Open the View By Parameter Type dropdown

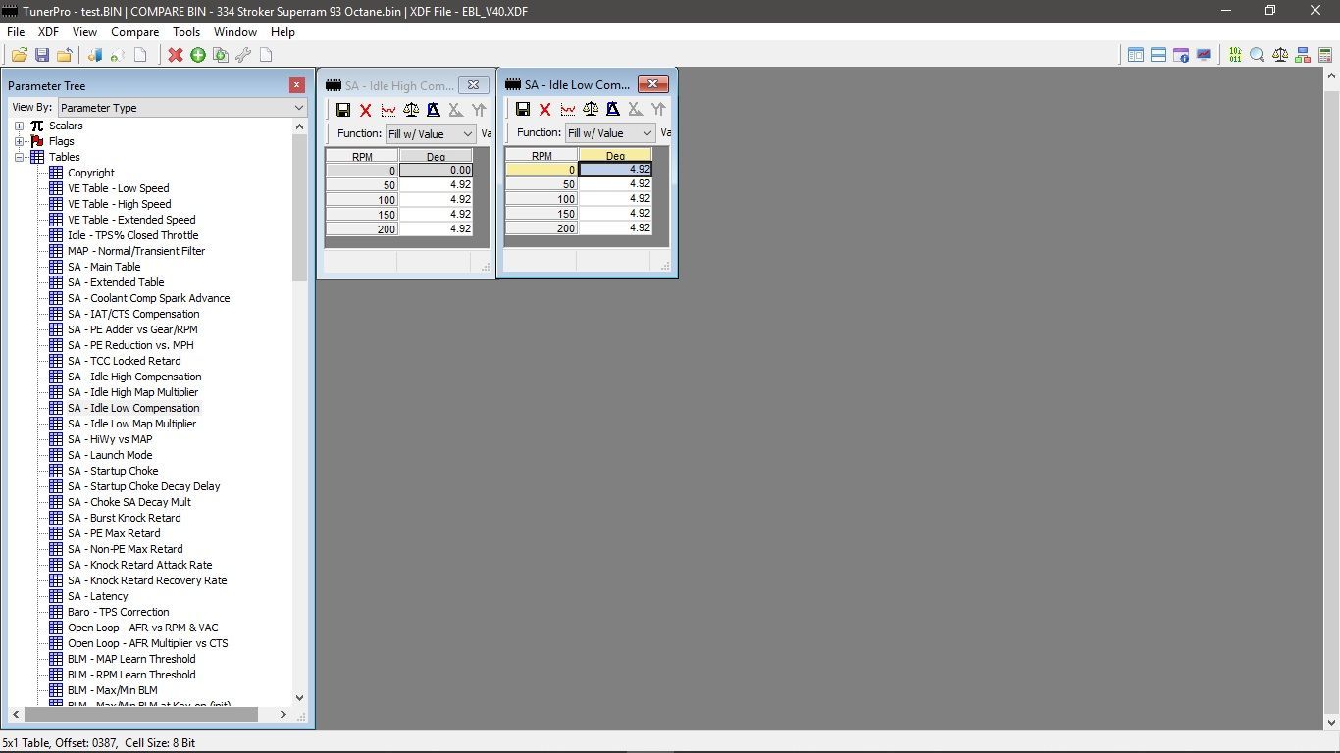[x=182, y=108]
